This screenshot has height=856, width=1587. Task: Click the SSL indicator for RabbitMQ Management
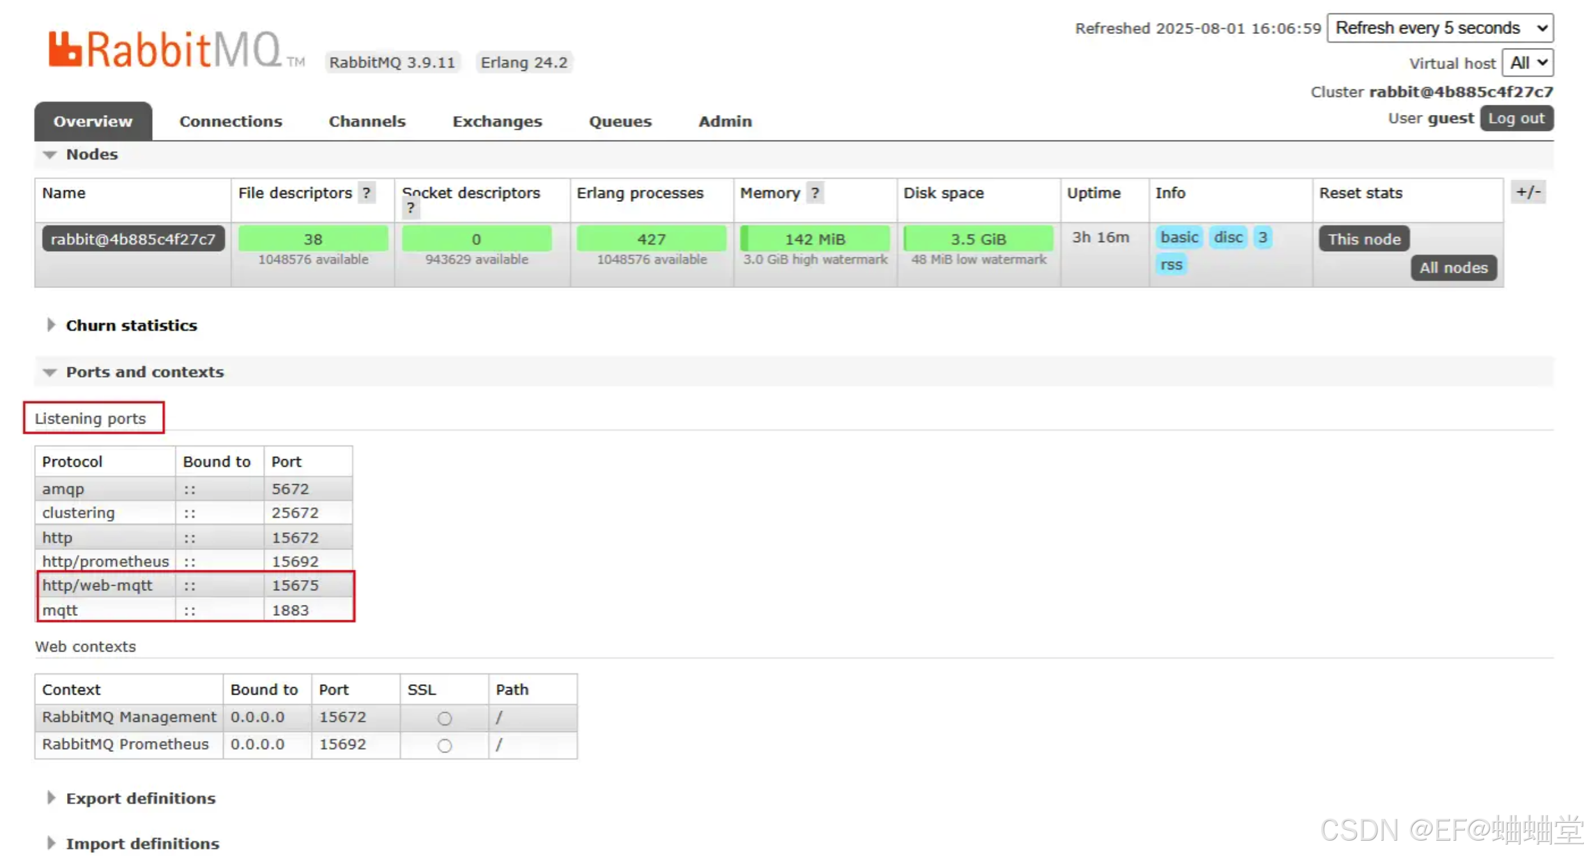pos(445,718)
